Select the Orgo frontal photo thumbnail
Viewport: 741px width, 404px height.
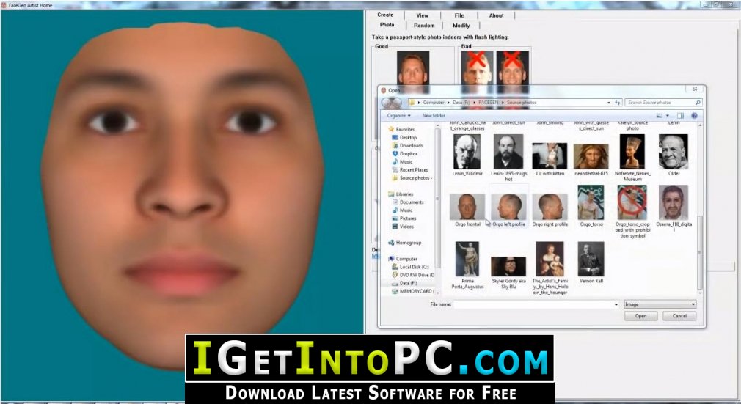point(467,209)
